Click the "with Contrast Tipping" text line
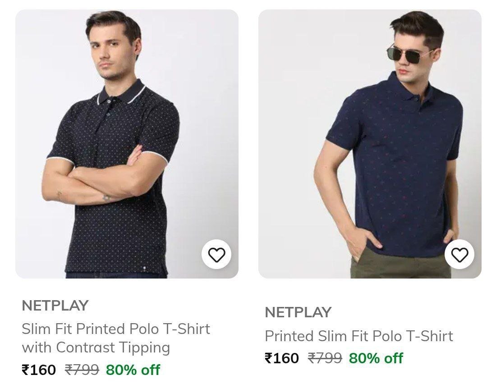 coord(96,347)
